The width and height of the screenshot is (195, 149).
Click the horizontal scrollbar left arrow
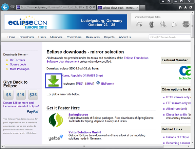click(3, 146)
